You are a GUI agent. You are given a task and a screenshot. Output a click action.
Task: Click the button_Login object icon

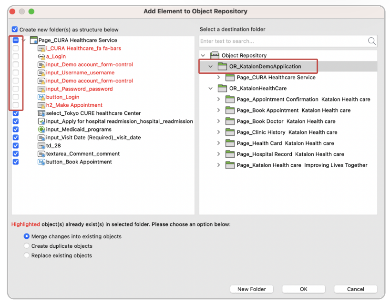[41, 97]
